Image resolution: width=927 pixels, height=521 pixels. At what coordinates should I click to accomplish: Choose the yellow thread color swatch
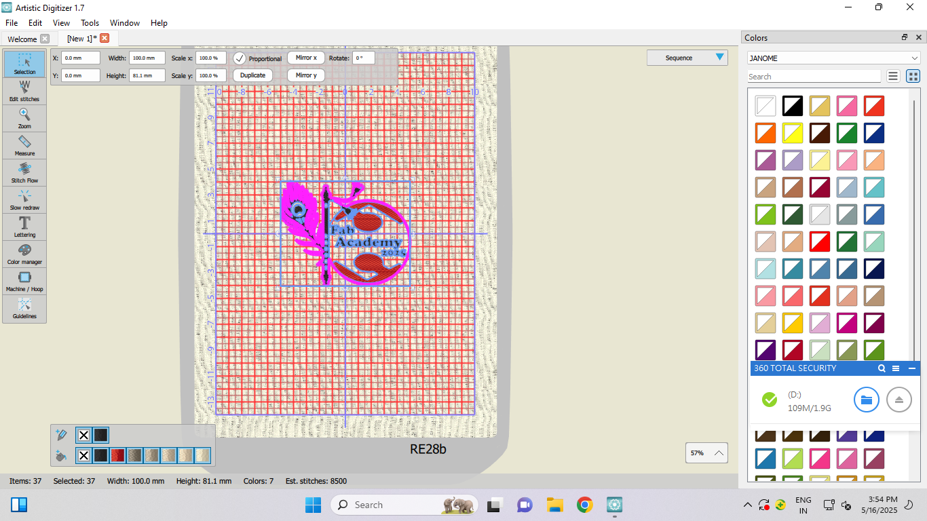pos(793,133)
